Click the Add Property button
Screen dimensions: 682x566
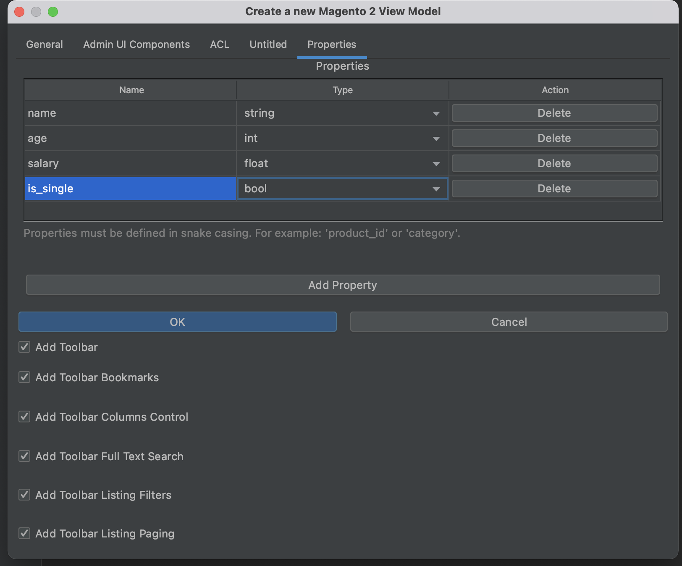coord(343,285)
